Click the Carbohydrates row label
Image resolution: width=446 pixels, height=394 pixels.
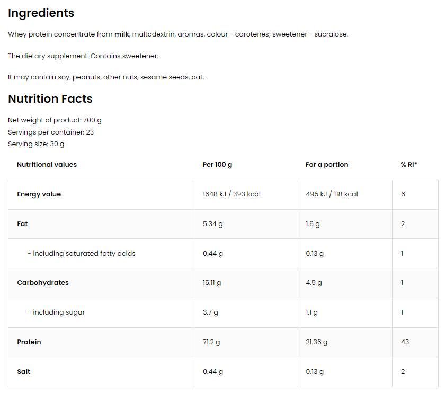(43, 283)
